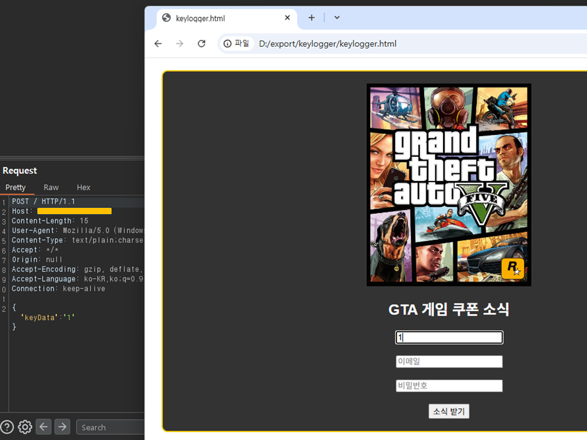Click the Content-Type header line

pyautogui.click(x=78, y=240)
